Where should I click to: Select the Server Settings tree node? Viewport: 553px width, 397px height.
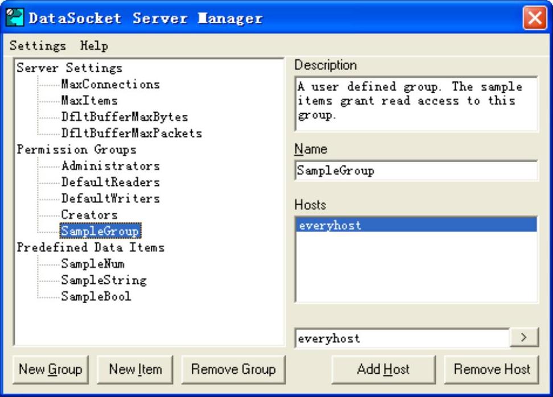click(x=69, y=68)
